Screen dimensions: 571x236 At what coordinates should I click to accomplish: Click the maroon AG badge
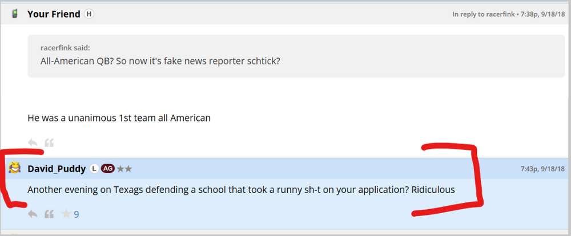pyautogui.click(x=108, y=169)
